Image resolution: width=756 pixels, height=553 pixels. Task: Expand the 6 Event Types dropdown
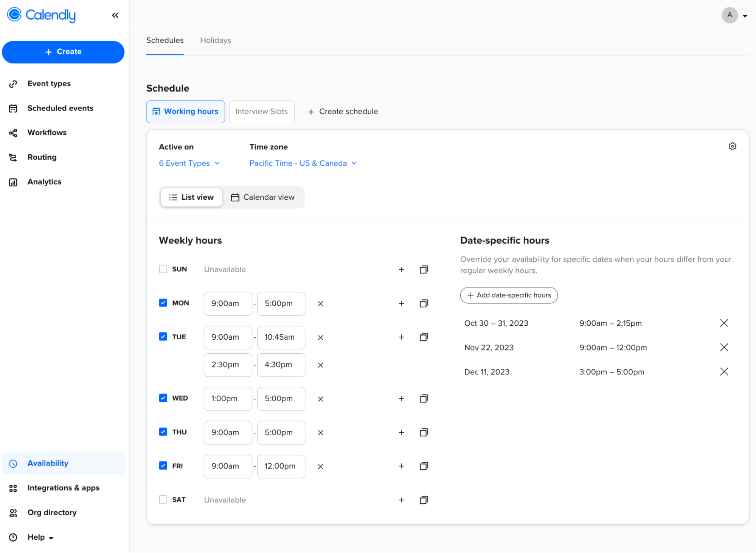(x=189, y=163)
